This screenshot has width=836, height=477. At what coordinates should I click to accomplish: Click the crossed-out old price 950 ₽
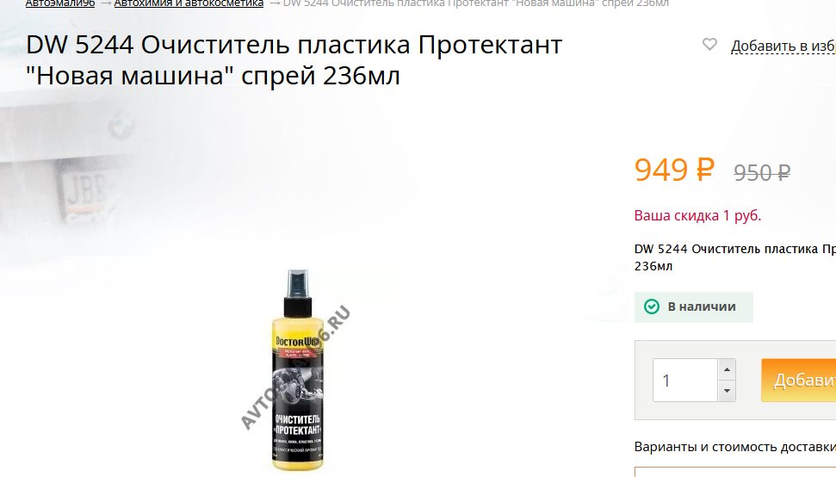tap(762, 173)
